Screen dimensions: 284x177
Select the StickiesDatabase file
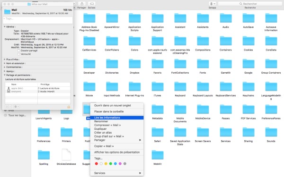pyautogui.click(x=66, y=155)
